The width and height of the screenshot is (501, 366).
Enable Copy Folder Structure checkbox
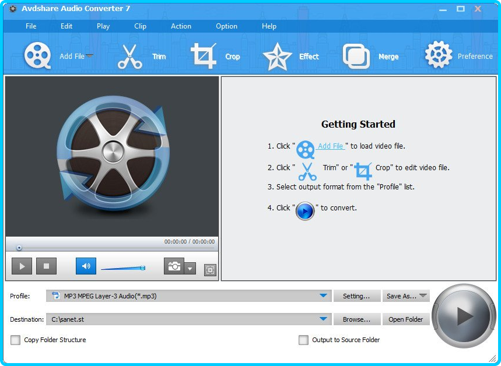click(15, 340)
